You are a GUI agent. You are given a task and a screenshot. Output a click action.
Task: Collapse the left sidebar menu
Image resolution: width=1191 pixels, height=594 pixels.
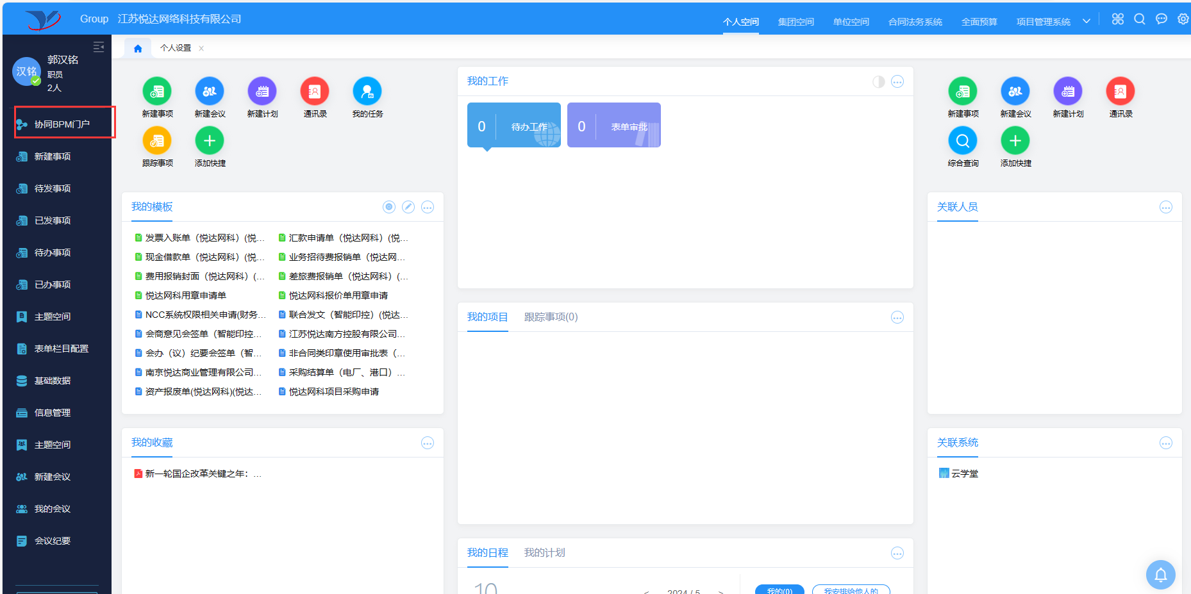(x=99, y=47)
